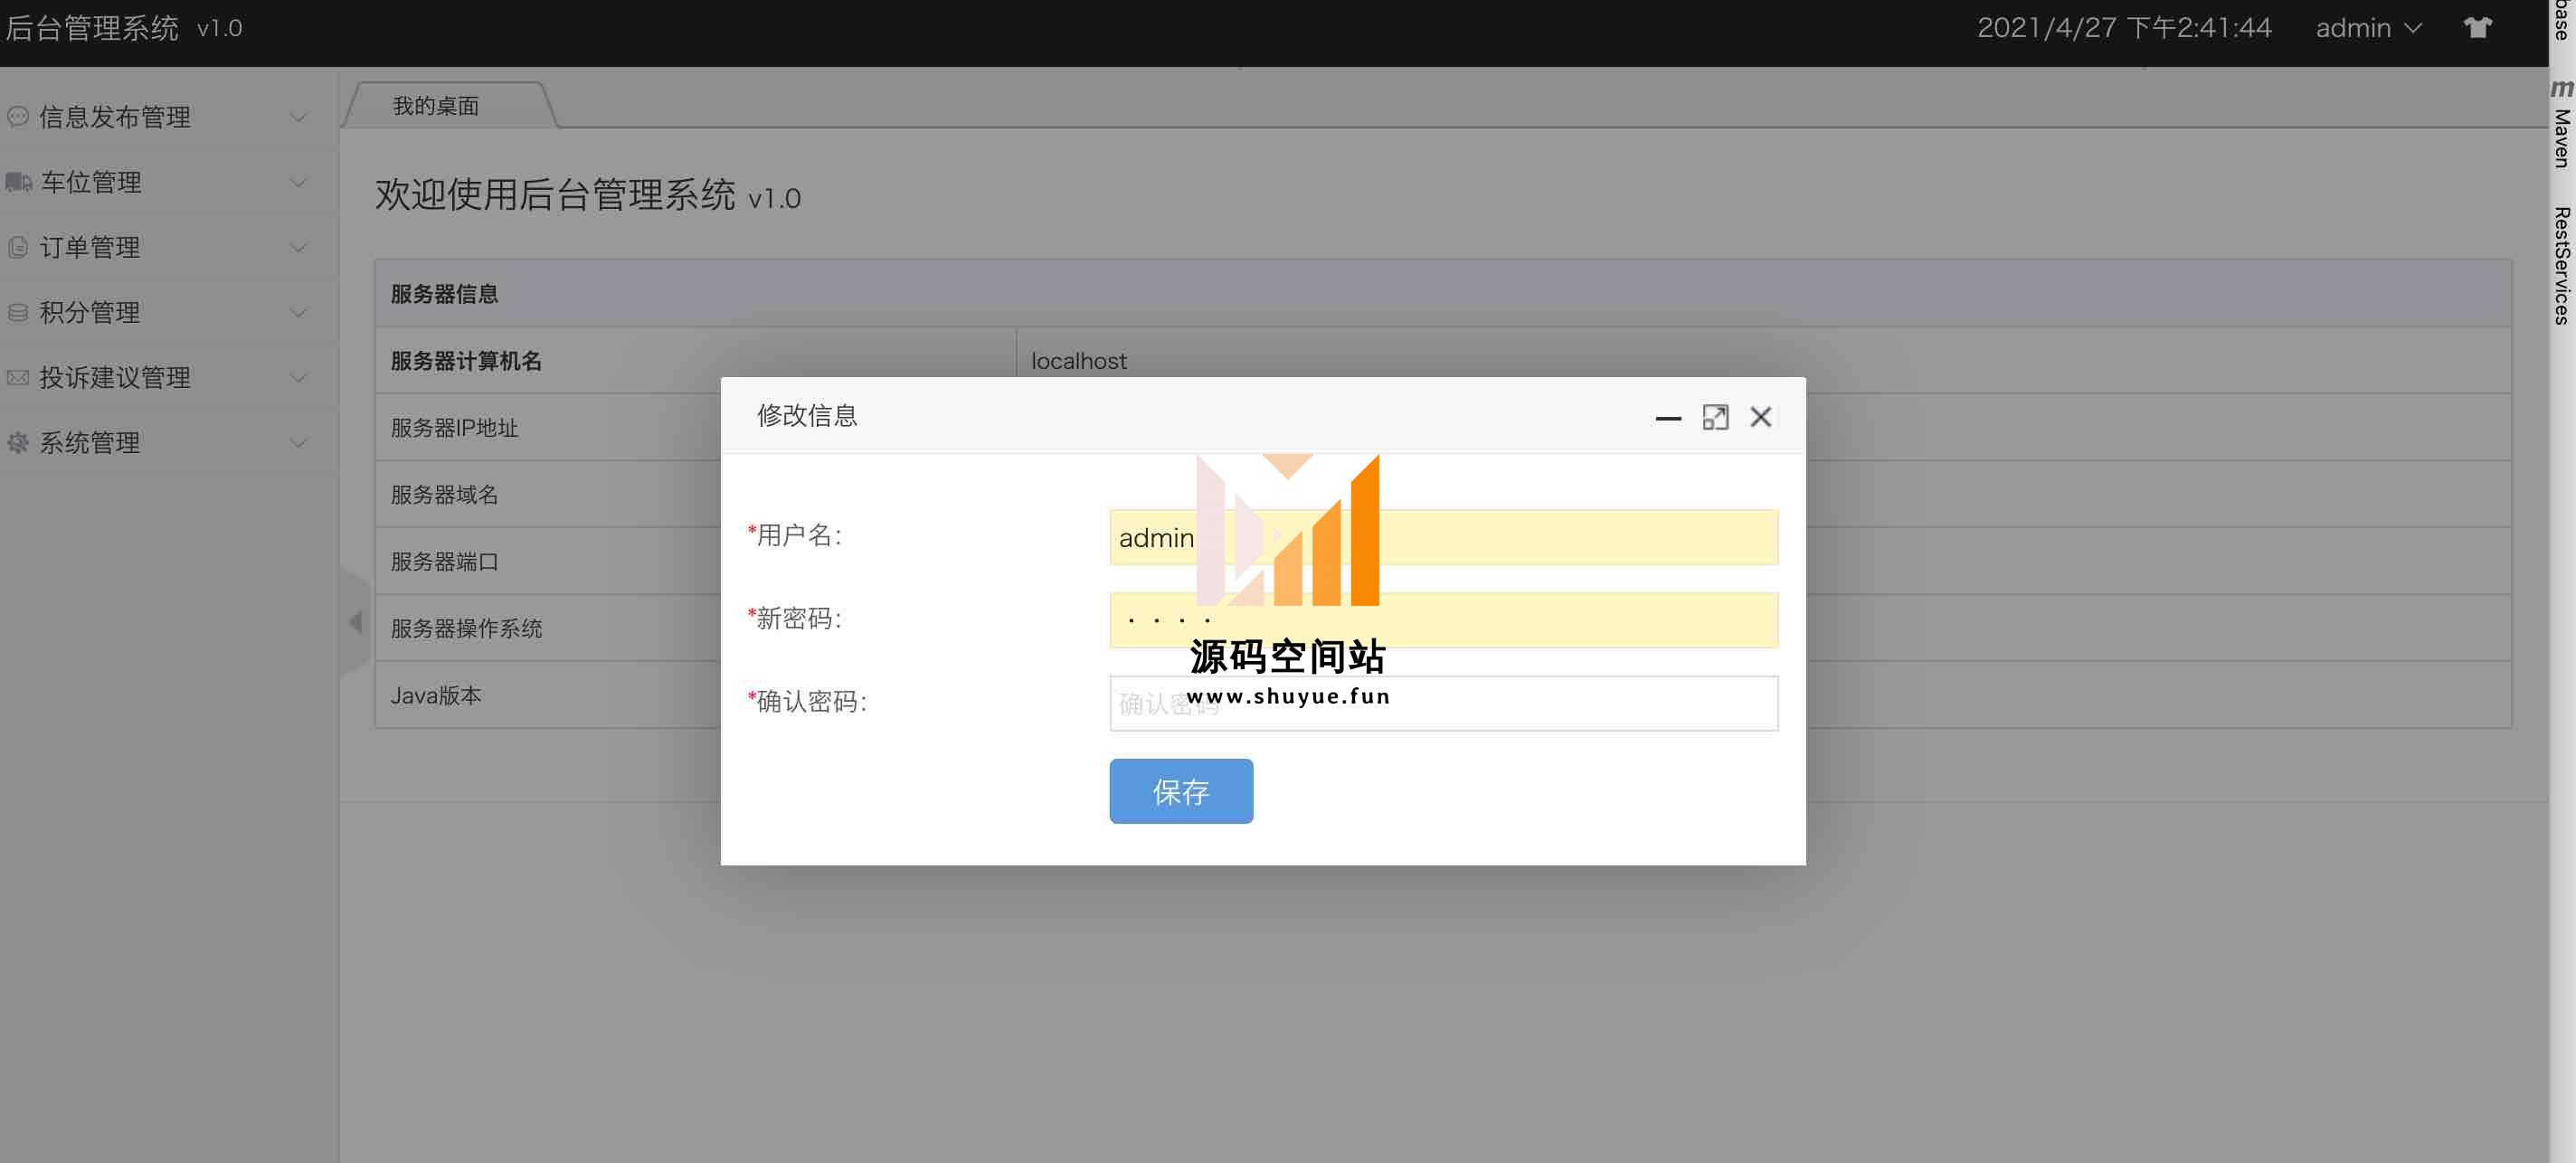Open the 投诉建议管理 sidebar menu

169,377
